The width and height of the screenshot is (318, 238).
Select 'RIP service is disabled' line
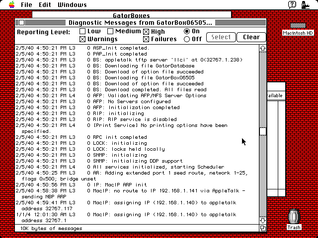click(137, 119)
